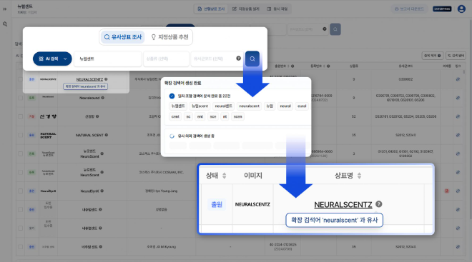The image size is (472, 262).
Task: Open link icon for row with code G390802
Action: point(458,98)
